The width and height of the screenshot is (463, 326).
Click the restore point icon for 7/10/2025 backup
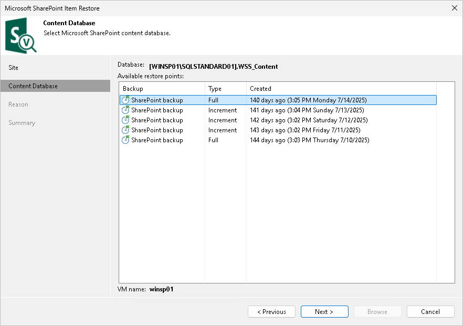tap(126, 140)
